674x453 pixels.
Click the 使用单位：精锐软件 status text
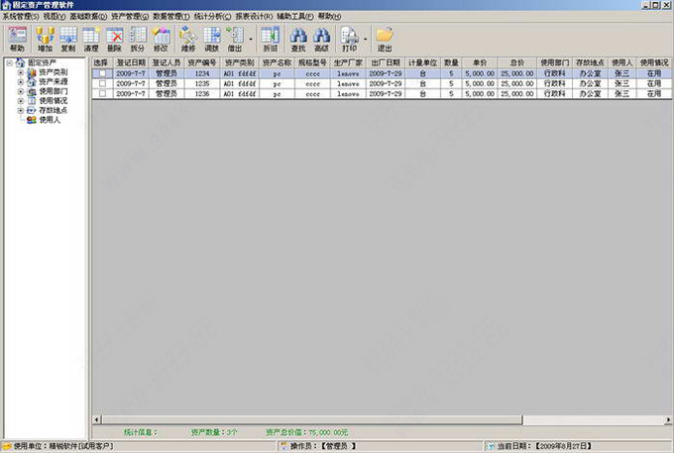(63, 446)
